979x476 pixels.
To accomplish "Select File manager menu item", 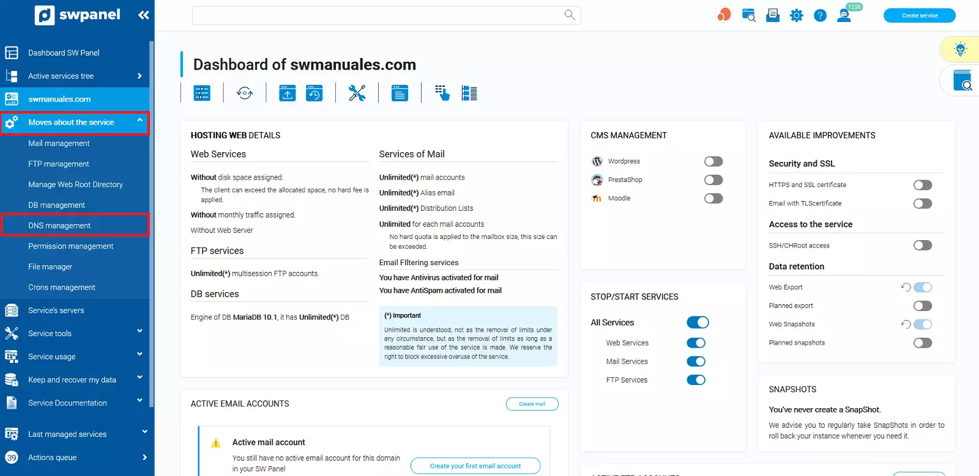I will click(50, 267).
